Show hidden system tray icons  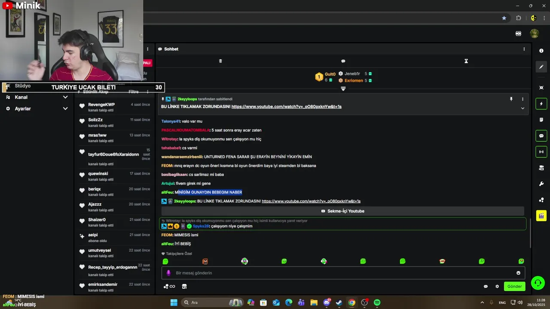(x=482, y=303)
